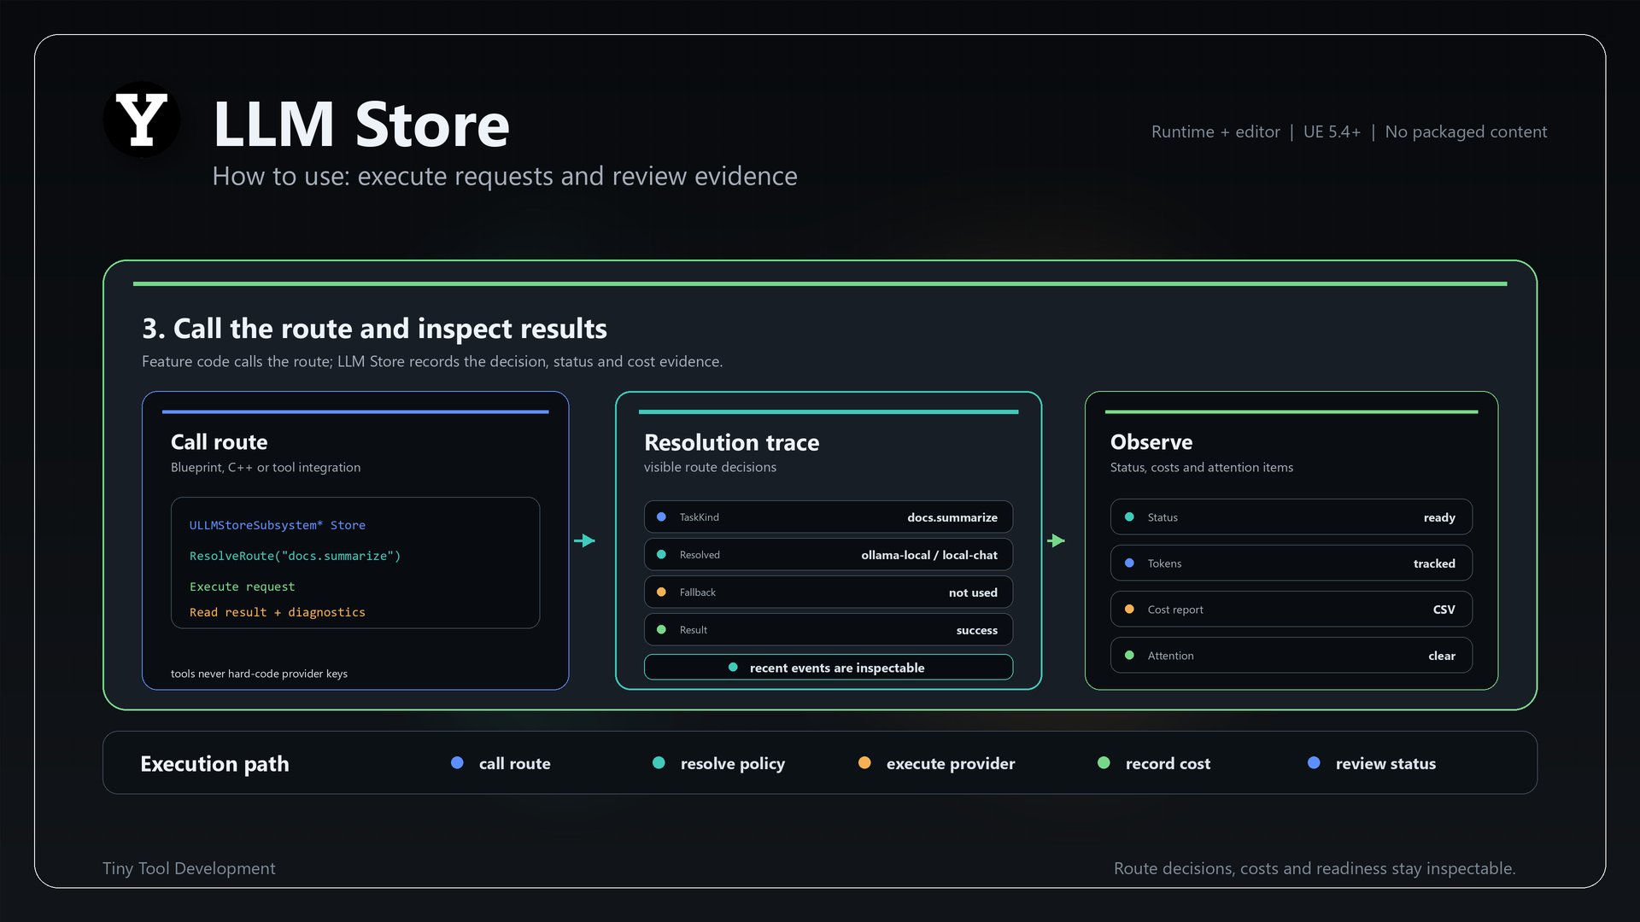
Task: Click "ollama-local / local-chat" value
Action: [x=929, y=555]
